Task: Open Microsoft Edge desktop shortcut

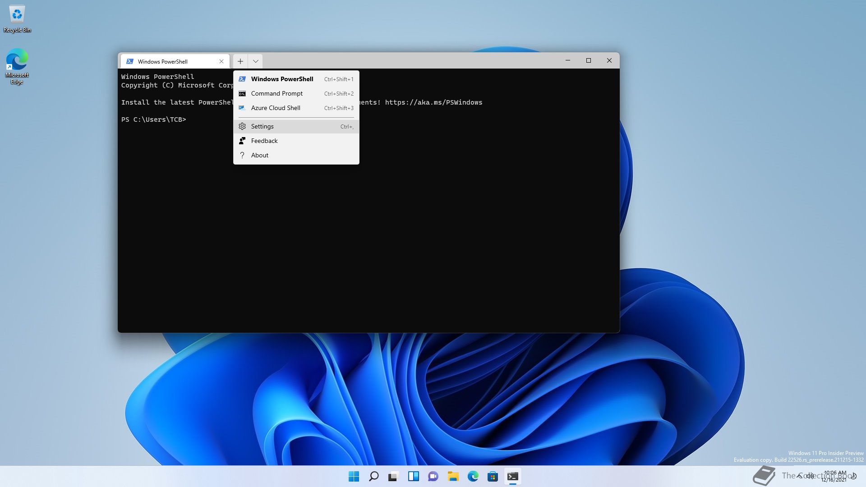Action: pyautogui.click(x=17, y=66)
